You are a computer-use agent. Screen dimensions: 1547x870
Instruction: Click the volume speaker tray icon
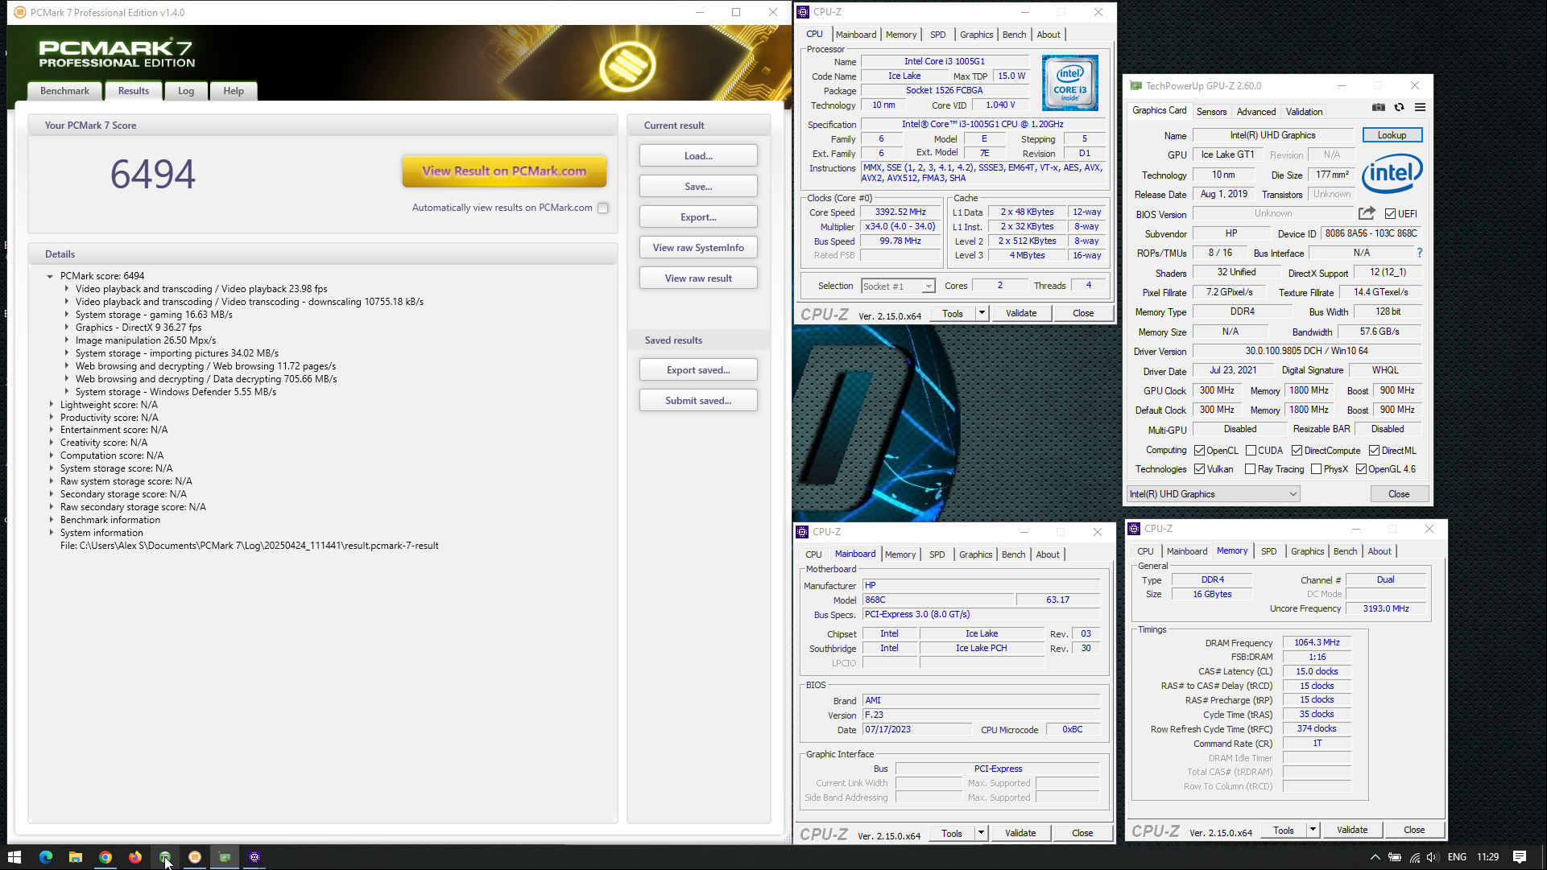(1433, 857)
